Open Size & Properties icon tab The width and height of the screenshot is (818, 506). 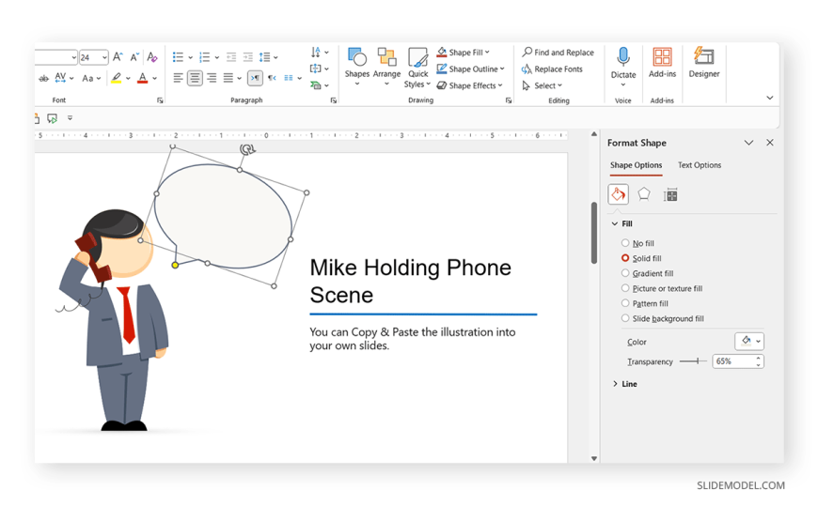(x=670, y=195)
